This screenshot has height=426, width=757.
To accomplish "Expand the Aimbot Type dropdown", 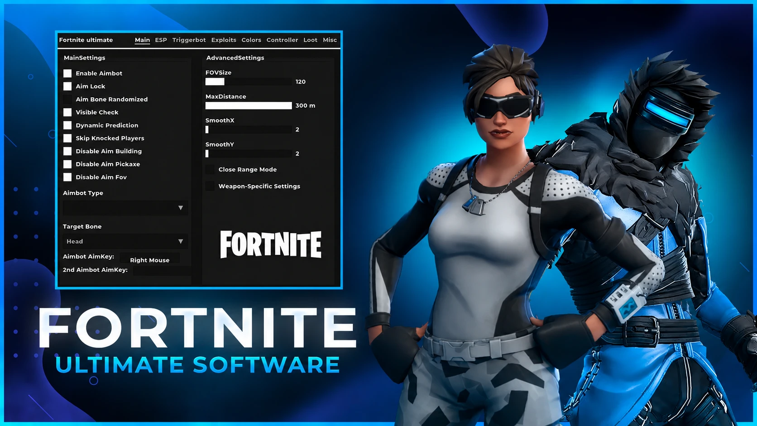I will click(125, 208).
